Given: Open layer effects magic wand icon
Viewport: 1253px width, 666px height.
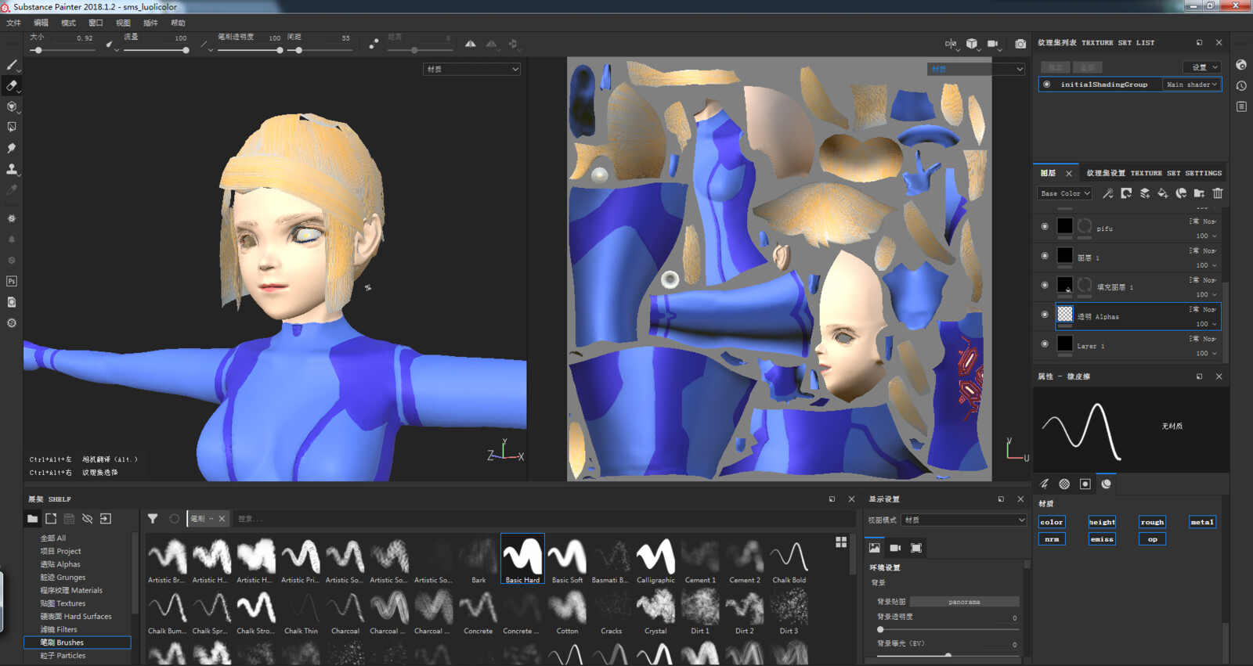Looking at the screenshot, I should click(1107, 193).
